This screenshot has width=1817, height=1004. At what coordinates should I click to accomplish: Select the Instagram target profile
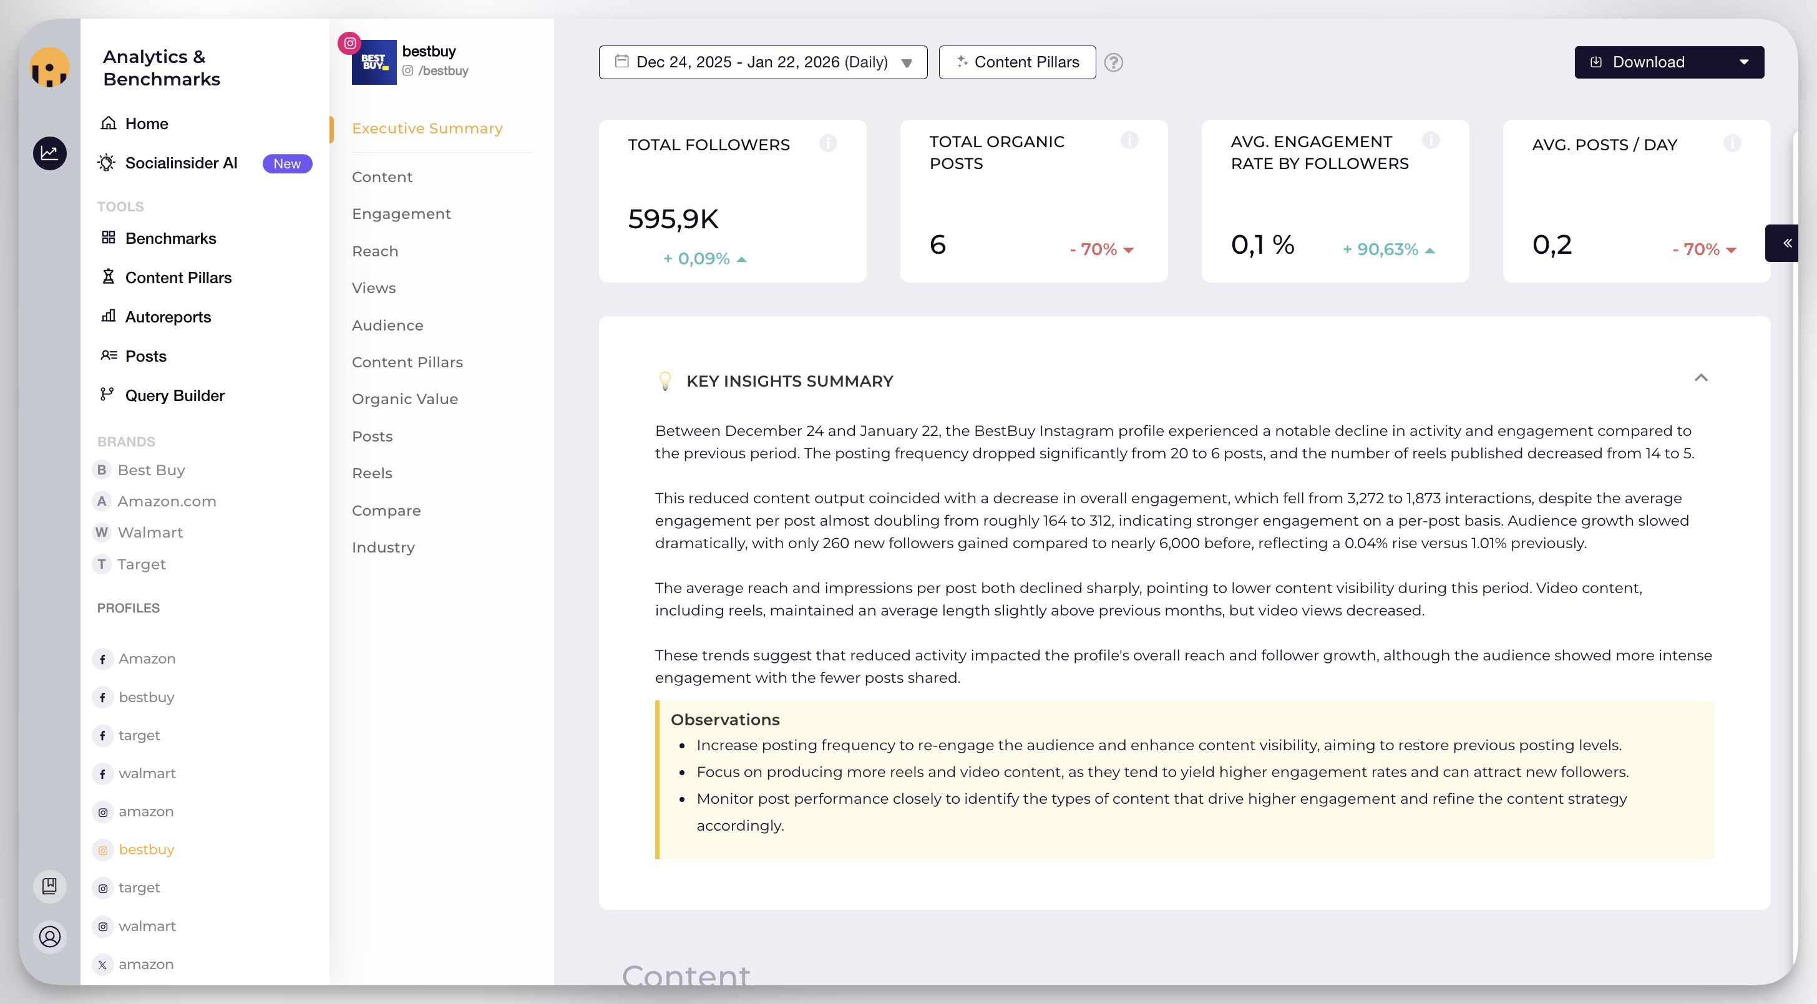pos(139,887)
